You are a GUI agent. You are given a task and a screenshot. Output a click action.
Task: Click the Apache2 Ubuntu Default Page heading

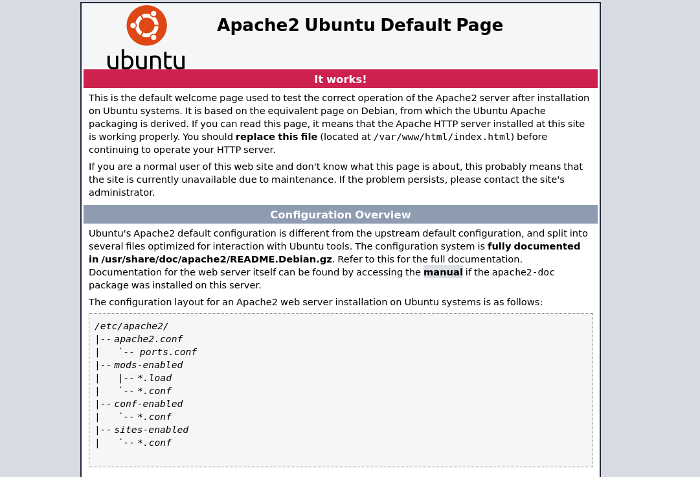pos(360,25)
